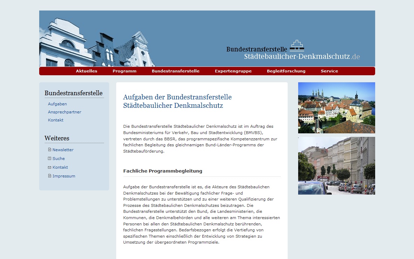Click the envelope icon beside Kontakt
Screen dimensions: 414x259
tap(50, 167)
